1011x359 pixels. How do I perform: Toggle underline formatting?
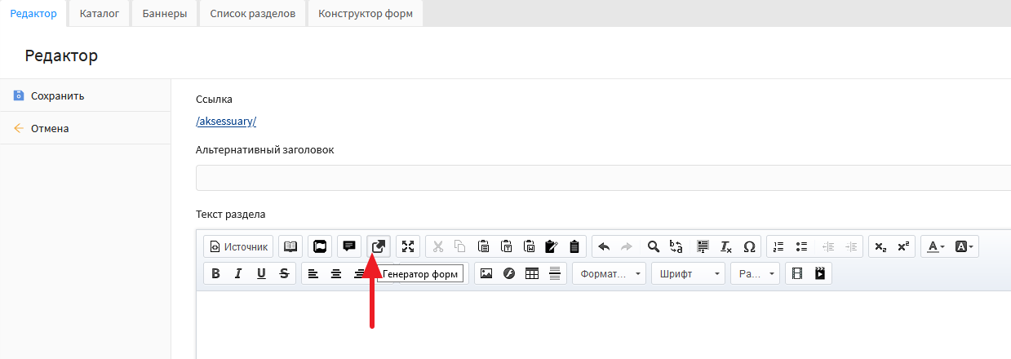pyautogui.click(x=261, y=273)
